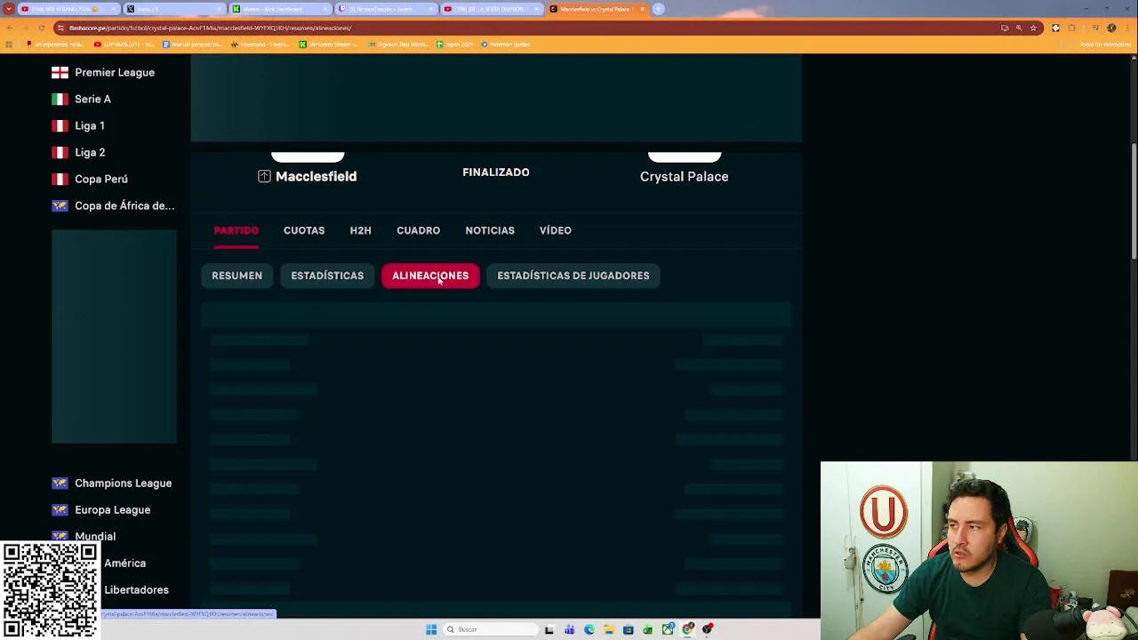Click the browser address bar URL

point(210,28)
